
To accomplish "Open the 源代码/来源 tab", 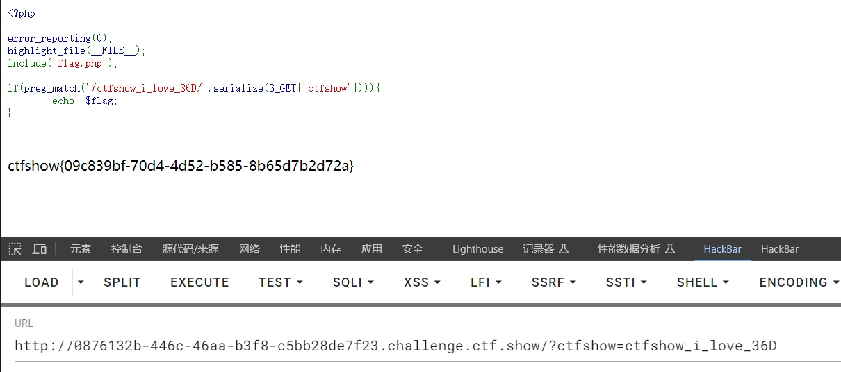I will pyautogui.click(x=190, y=248).
